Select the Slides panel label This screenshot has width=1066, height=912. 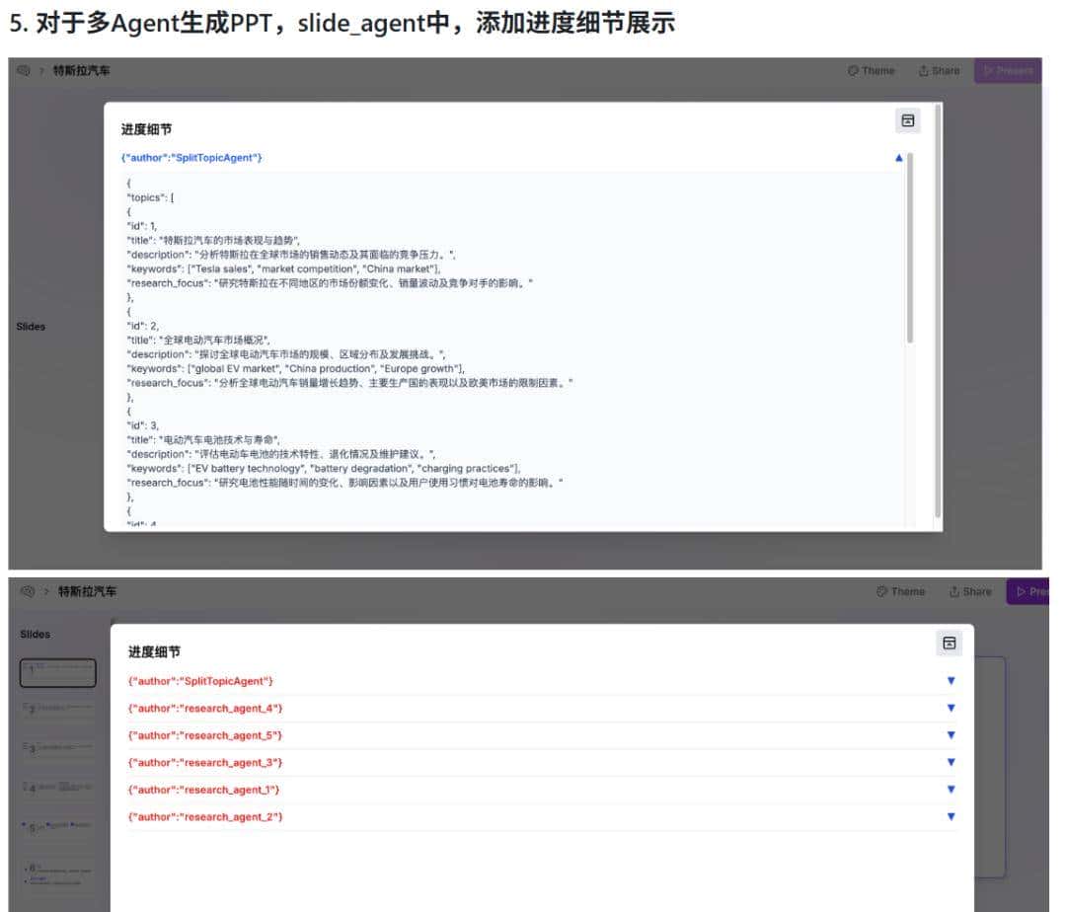(x=33, y=326)
